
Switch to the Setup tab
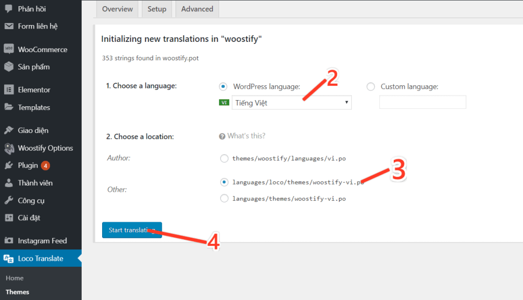click(157, 9)
